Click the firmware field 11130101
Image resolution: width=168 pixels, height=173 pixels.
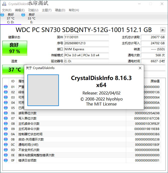[86, 37]
